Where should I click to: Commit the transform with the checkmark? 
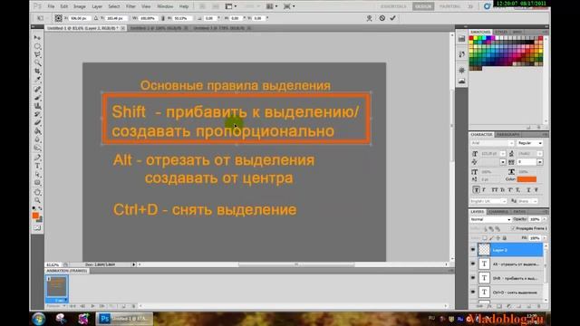coord(392,18)
